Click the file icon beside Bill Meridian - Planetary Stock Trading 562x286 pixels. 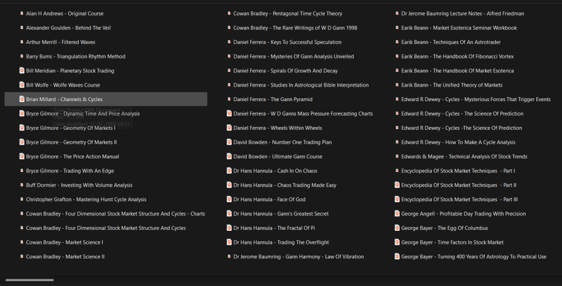22,71
